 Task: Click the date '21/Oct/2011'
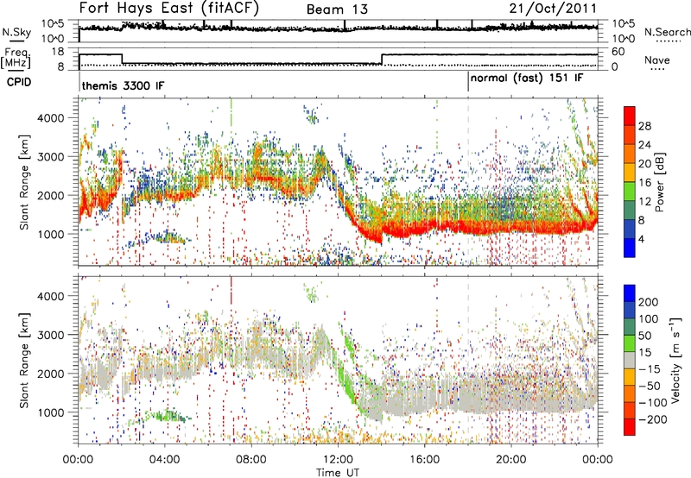[553, 9]
